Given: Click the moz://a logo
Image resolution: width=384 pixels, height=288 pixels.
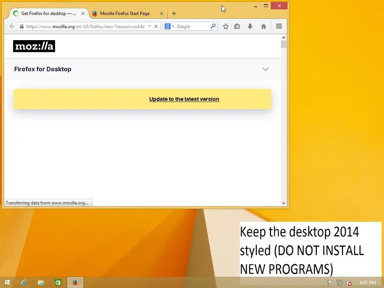Looking at the screenshot, I should coord(34,46).
